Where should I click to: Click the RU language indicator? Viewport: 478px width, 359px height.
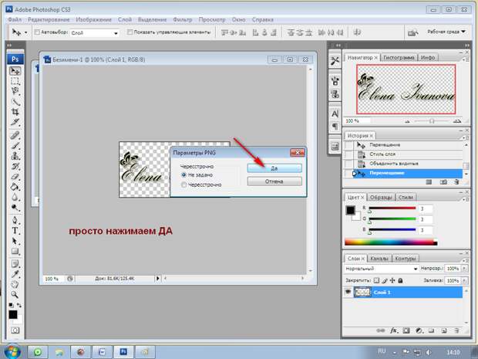pos(382,351)
